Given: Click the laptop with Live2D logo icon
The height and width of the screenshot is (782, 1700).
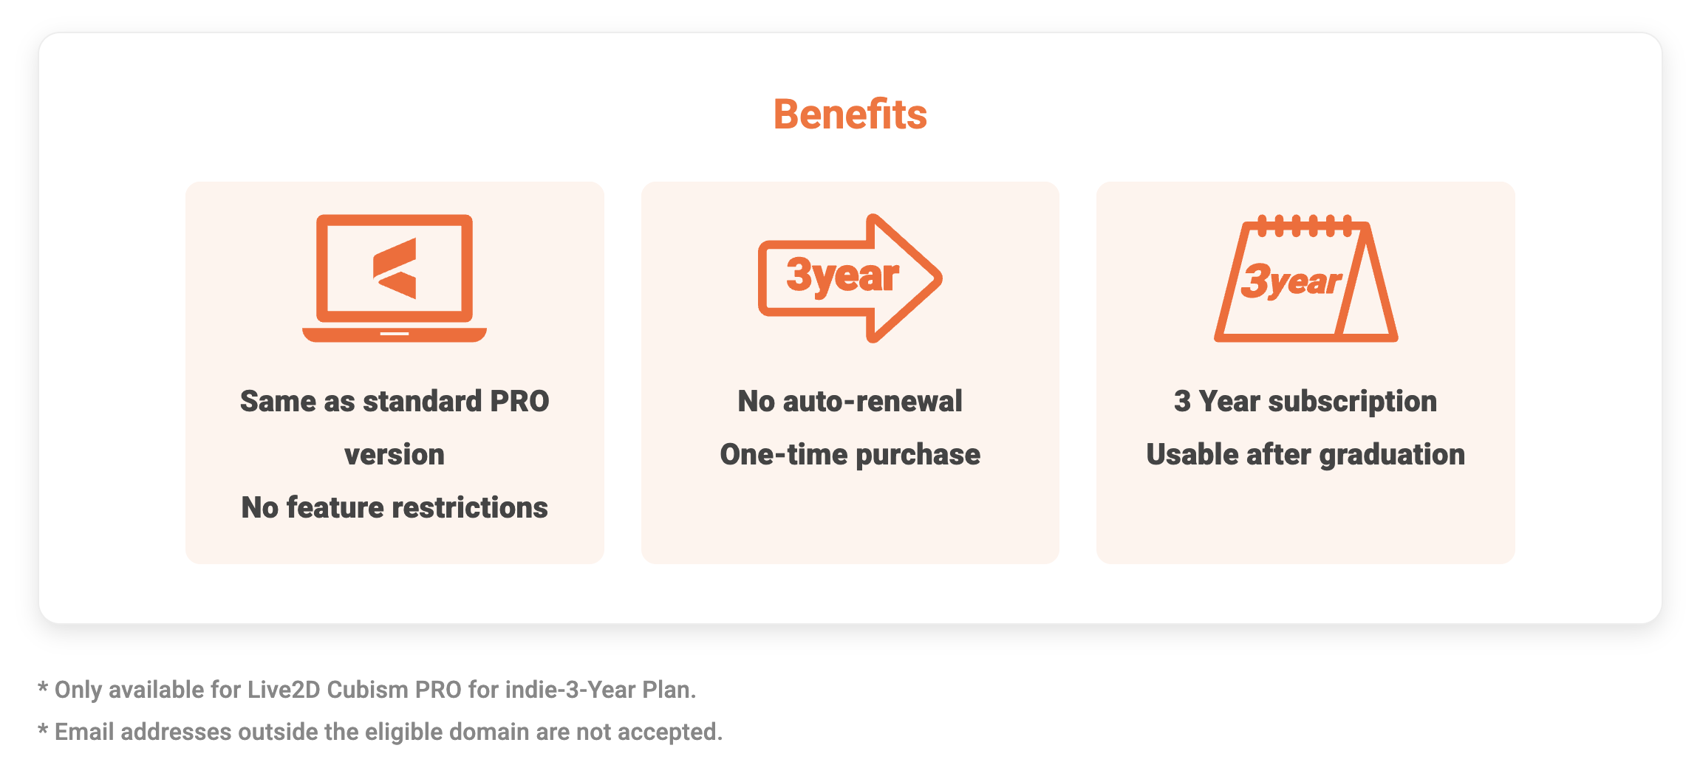Looking at the screenshot, I should point(395,278).
